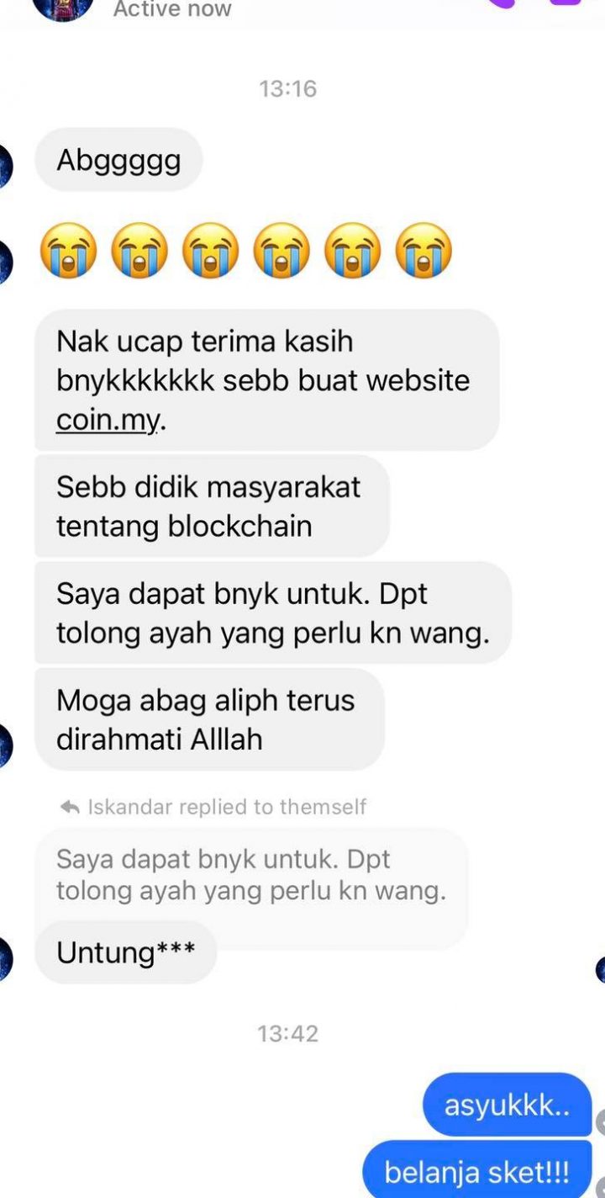Open the contact's profile picture in header

(x=61, y=8)
